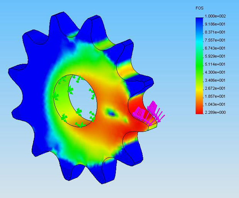Click legend value 3.486e+001

coord(215,80)
